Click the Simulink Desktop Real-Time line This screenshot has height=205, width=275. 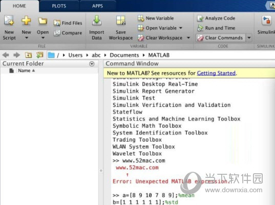155,84
